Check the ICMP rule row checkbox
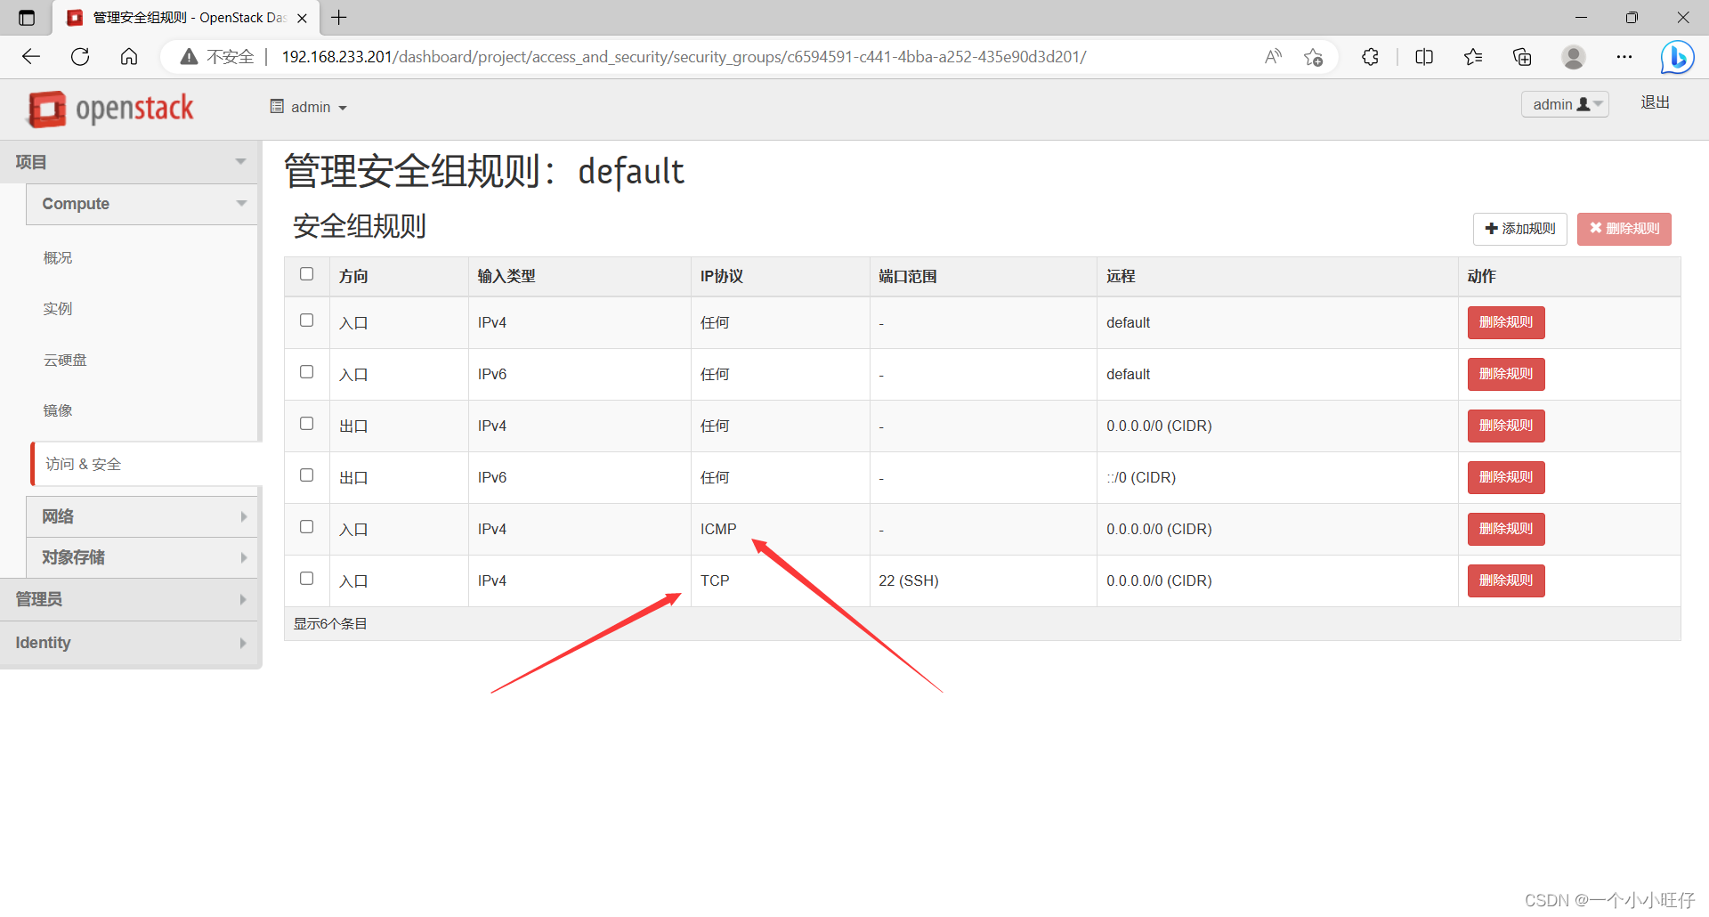 [x=306, y=527]
